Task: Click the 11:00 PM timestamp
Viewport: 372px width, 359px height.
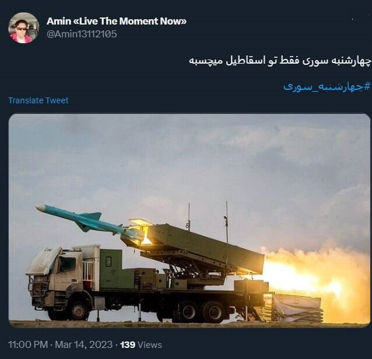Action: tap(28, 344)
